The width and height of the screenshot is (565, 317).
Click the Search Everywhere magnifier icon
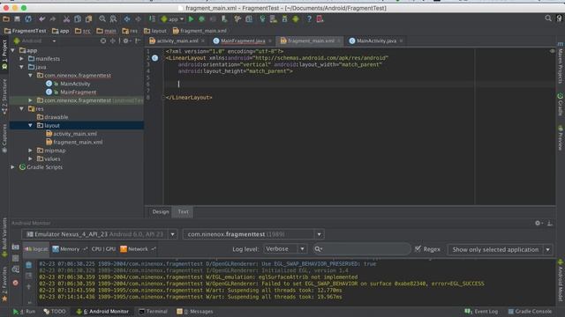coord(548,18)
